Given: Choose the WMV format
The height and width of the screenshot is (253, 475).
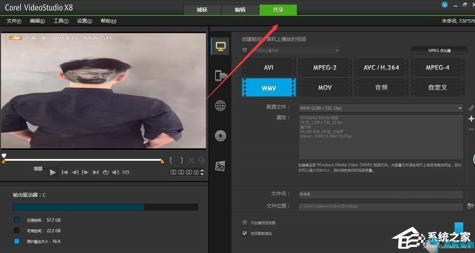Looking at the screenshot, I should [x=269, y=88].
